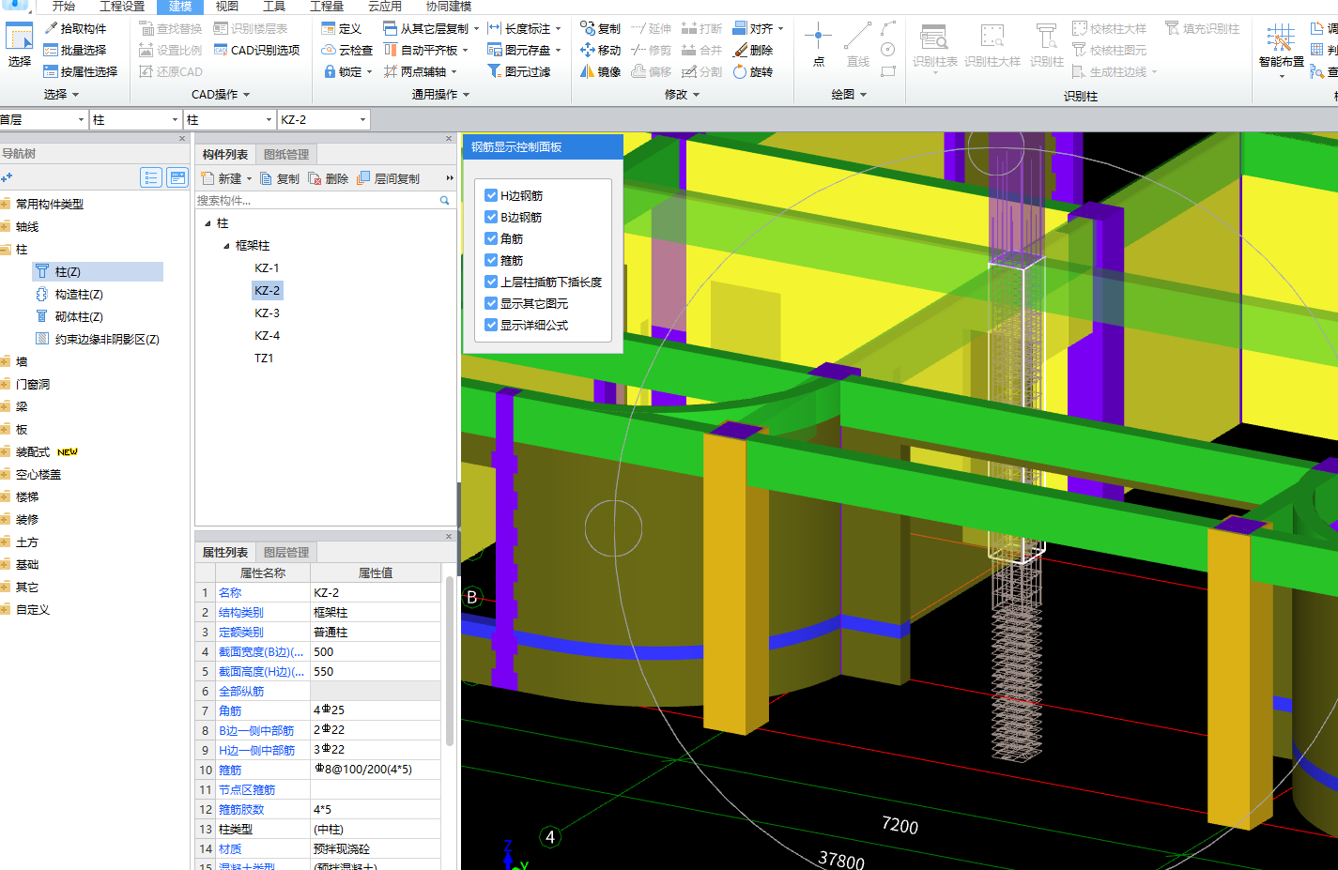Click the 图元过滤 filter icon

click(494, 71)
